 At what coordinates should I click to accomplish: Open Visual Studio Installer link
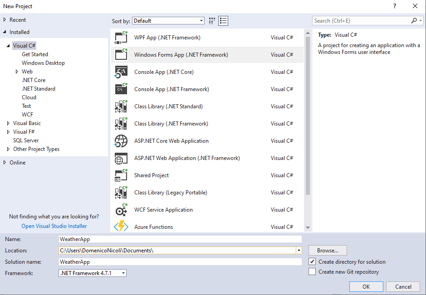coord(54,226)
